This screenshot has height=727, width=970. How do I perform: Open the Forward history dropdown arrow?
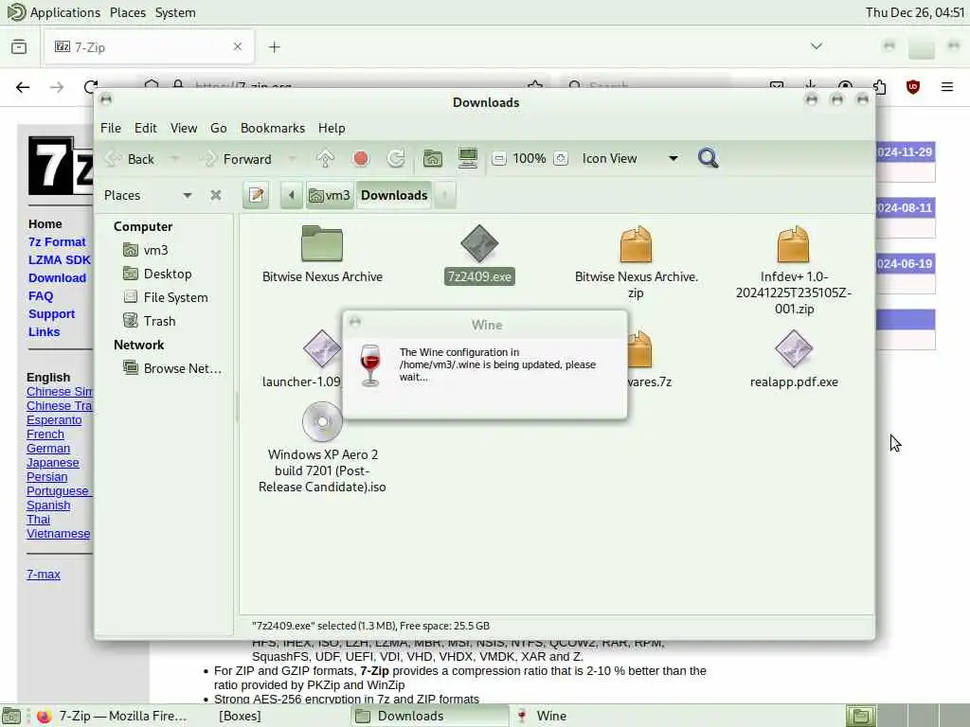pyautogui.click(x=292, y=159)
